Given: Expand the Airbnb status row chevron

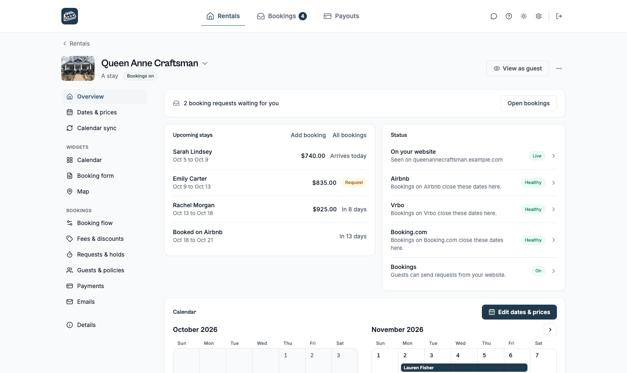Looking at the screenshot, I should pos(554,183).
